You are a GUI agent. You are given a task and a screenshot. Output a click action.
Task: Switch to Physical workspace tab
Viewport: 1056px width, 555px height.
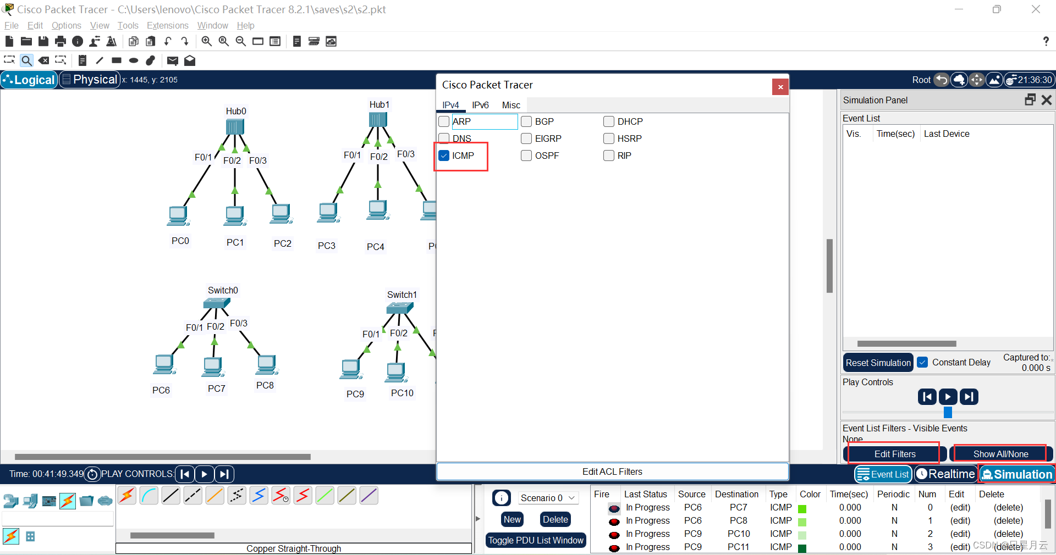(x=90, y=80)
